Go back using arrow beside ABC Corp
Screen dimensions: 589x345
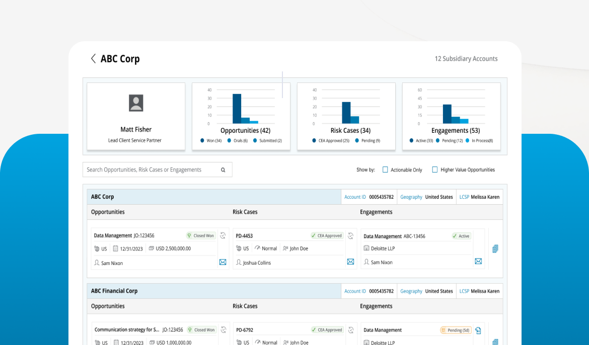(x=93, y=58)
